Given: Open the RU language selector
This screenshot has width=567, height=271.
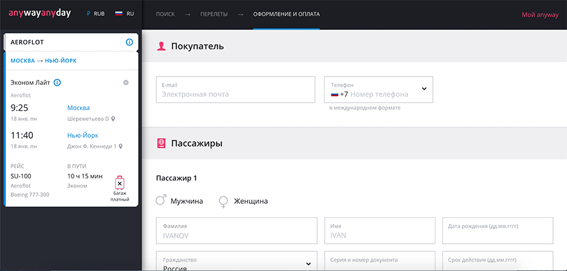Looking at the screenshot, I should [125, 13].
